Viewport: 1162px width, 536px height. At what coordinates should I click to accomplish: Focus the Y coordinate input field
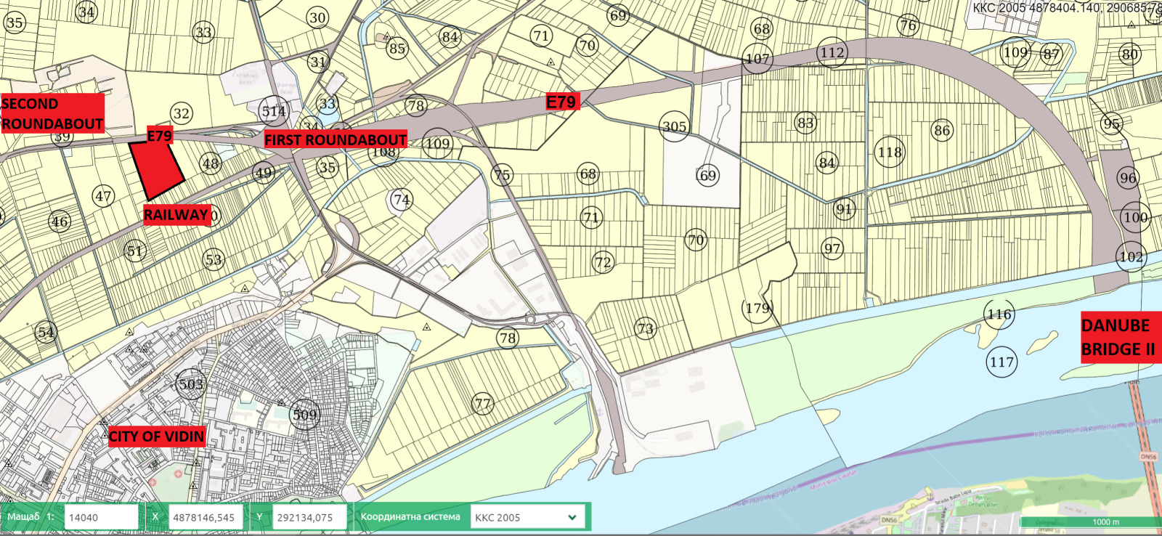pyautogui.click(x=309, y=517)
